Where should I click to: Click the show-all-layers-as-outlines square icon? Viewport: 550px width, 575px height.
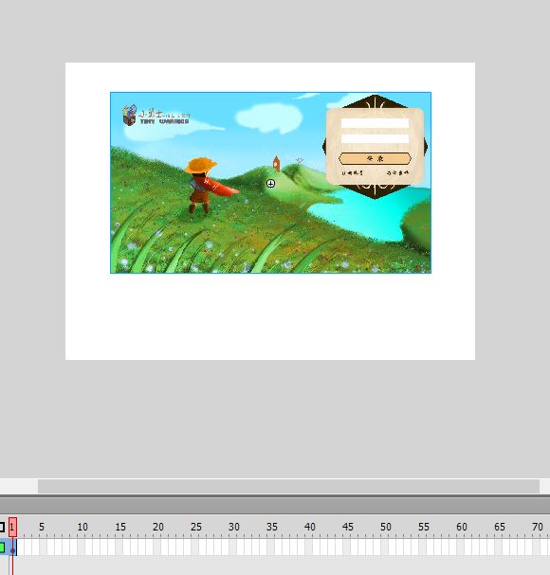tap(2, 527)
